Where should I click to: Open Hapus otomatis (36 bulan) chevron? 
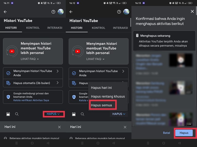click(58, 83)
